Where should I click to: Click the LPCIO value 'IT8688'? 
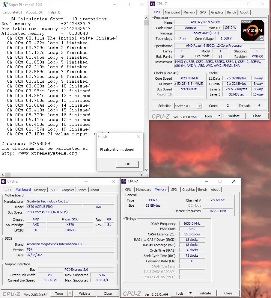tap(70, 230)
